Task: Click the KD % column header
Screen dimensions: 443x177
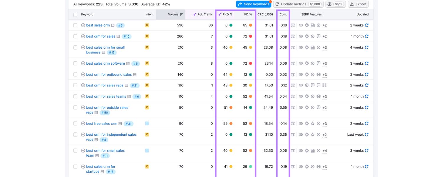Action: (x=247, y=14)
